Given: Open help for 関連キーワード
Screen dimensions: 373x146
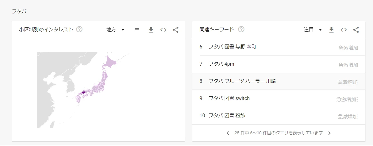Looking at the screenshot, I should (241, 29).
